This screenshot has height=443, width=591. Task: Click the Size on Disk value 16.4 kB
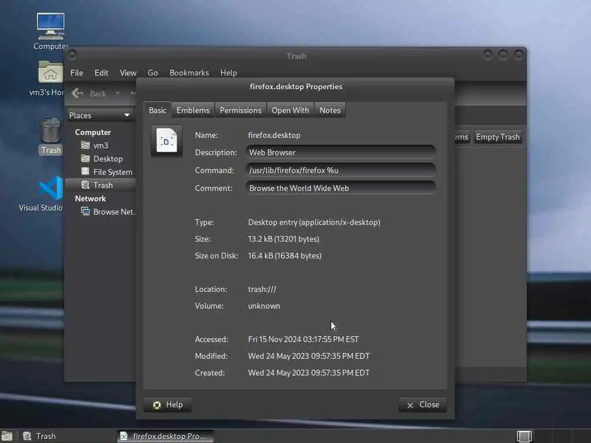coord(285,256)
